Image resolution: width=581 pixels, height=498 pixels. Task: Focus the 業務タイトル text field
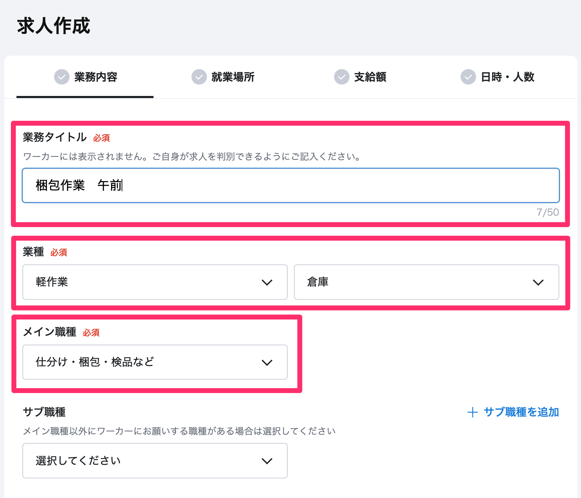coord(290,186)
